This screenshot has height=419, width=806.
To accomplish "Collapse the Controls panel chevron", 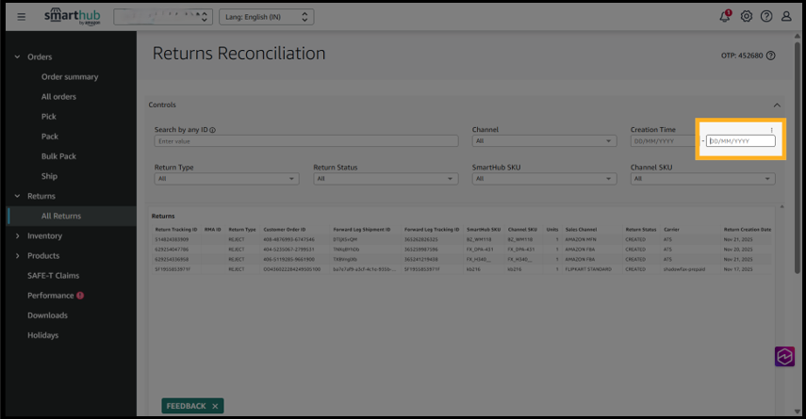I will (x=777, y=105).
